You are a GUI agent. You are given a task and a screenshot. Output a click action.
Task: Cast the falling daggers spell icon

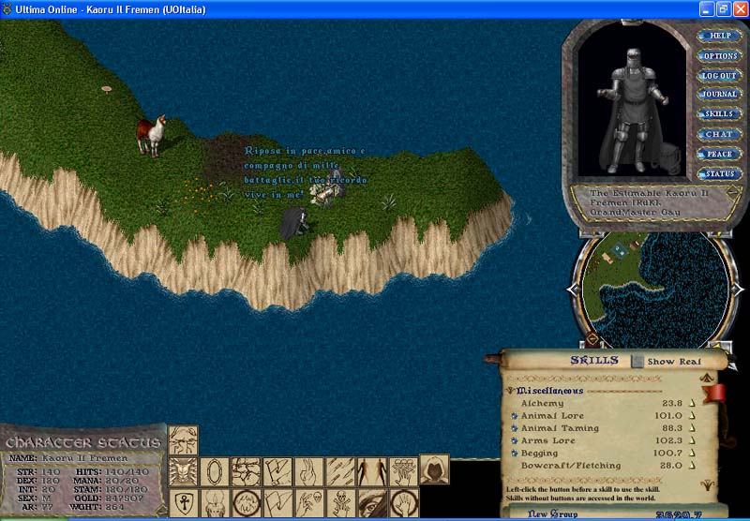click(340, 471)
